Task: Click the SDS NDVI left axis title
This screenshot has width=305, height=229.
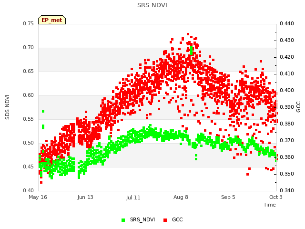Action: click(x=7, y=107)
